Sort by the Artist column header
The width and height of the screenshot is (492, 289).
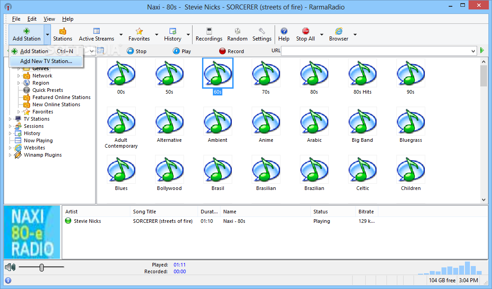[96, 212]
